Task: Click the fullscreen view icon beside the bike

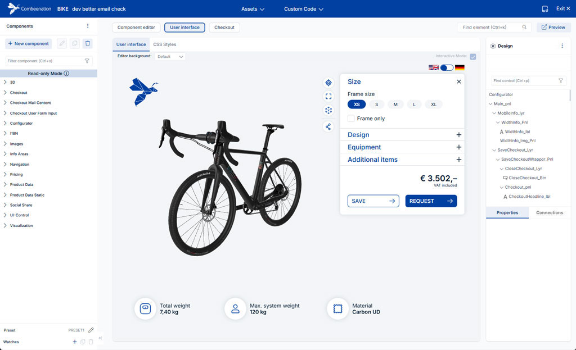Action: click(x=328, y=96)
